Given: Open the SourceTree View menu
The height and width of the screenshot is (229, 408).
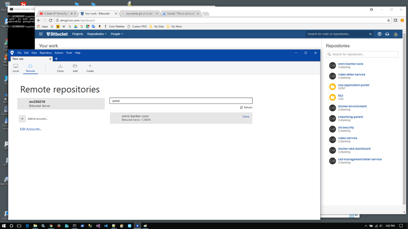Looking at the screenshot, I should (x=34, y=53).
